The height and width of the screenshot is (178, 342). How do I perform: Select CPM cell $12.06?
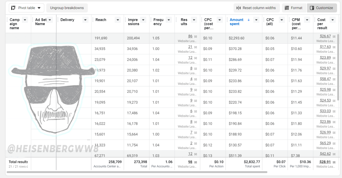click(x=300, y=135)
